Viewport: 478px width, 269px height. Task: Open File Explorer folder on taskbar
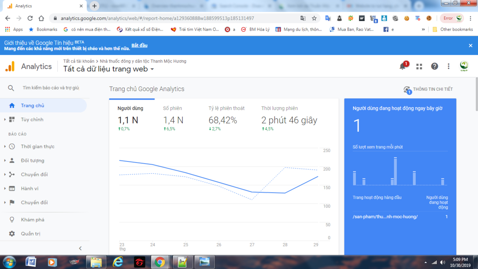click(x=96, y=262)
